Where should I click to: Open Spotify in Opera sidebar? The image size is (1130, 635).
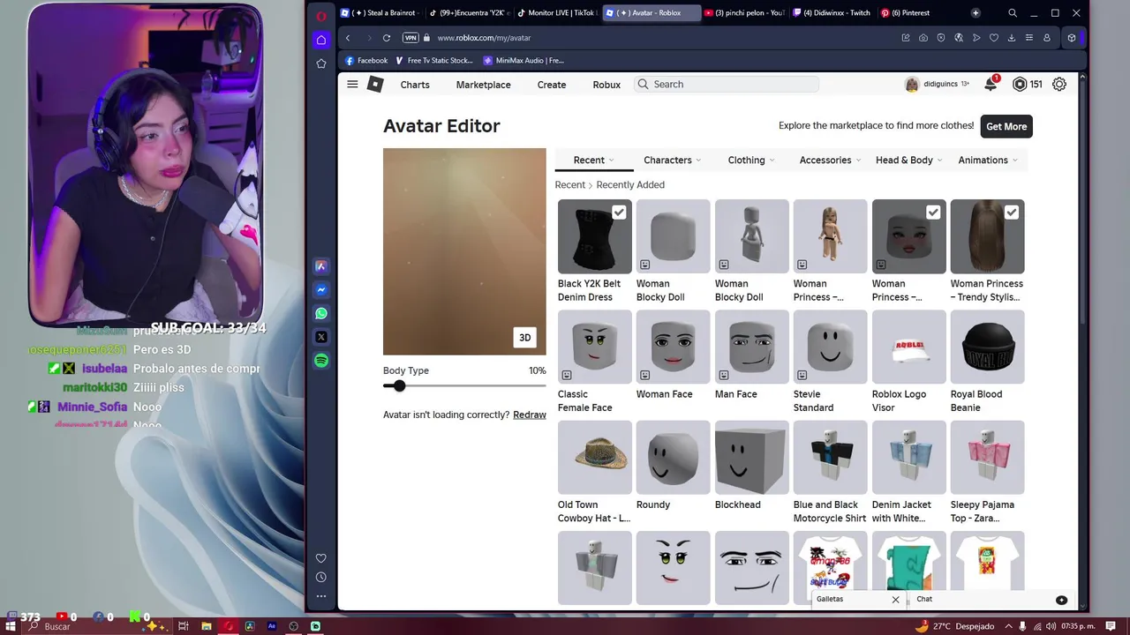point(321,361)
